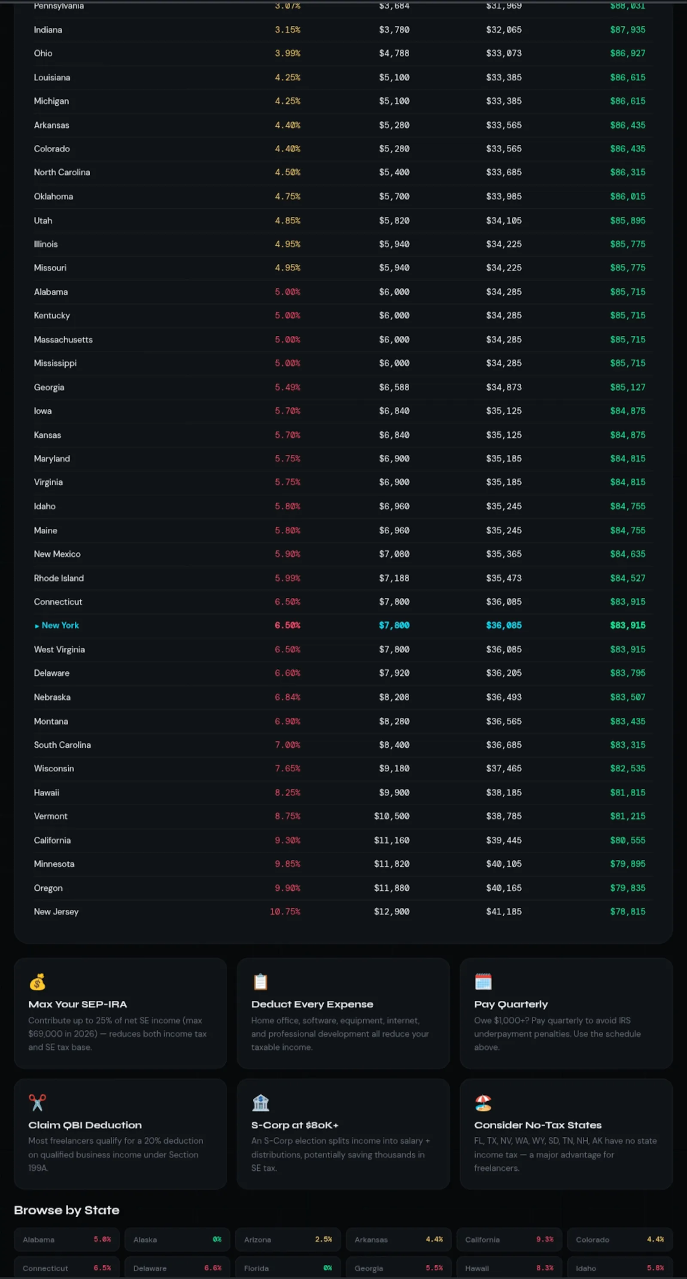
Task: Click Georgia's $6,588 state tax value
Action: [x=394, y=387]
